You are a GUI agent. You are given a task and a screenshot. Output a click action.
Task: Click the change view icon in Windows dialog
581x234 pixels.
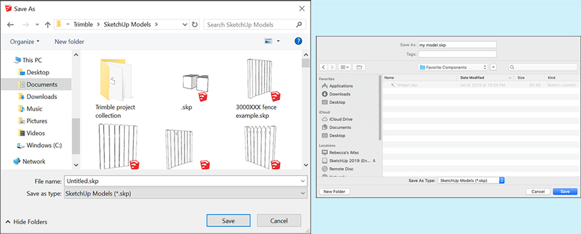[x=269, y=41]
